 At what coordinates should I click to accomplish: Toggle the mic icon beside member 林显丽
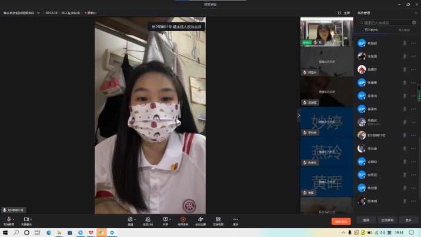coord(405,43)
